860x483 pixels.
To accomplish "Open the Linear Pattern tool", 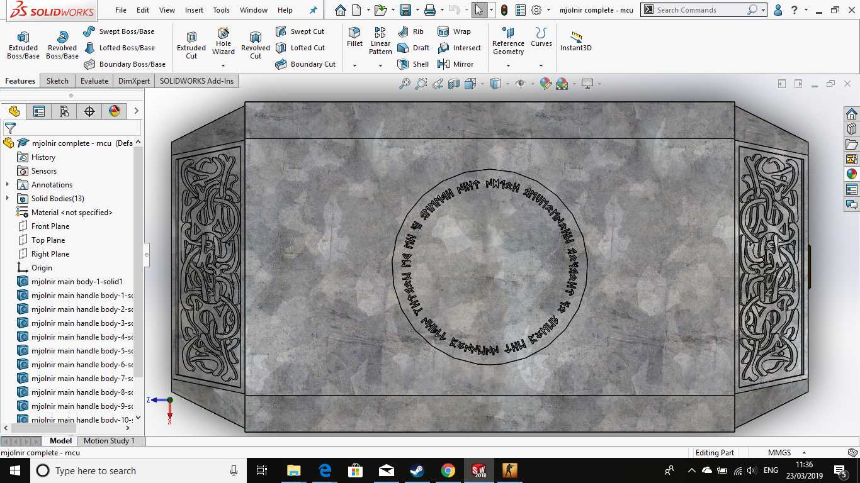I will [380, 42].
